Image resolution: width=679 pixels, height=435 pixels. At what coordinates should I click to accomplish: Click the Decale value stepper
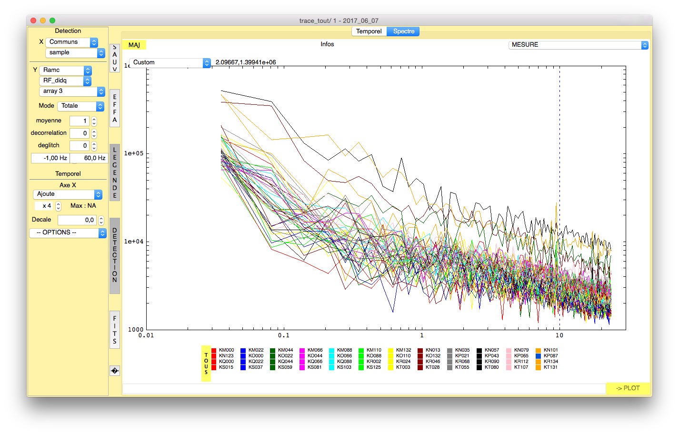coord(101,220)
